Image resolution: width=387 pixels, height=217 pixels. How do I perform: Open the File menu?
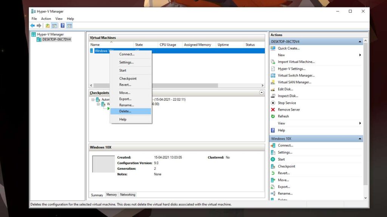[34, 19]
